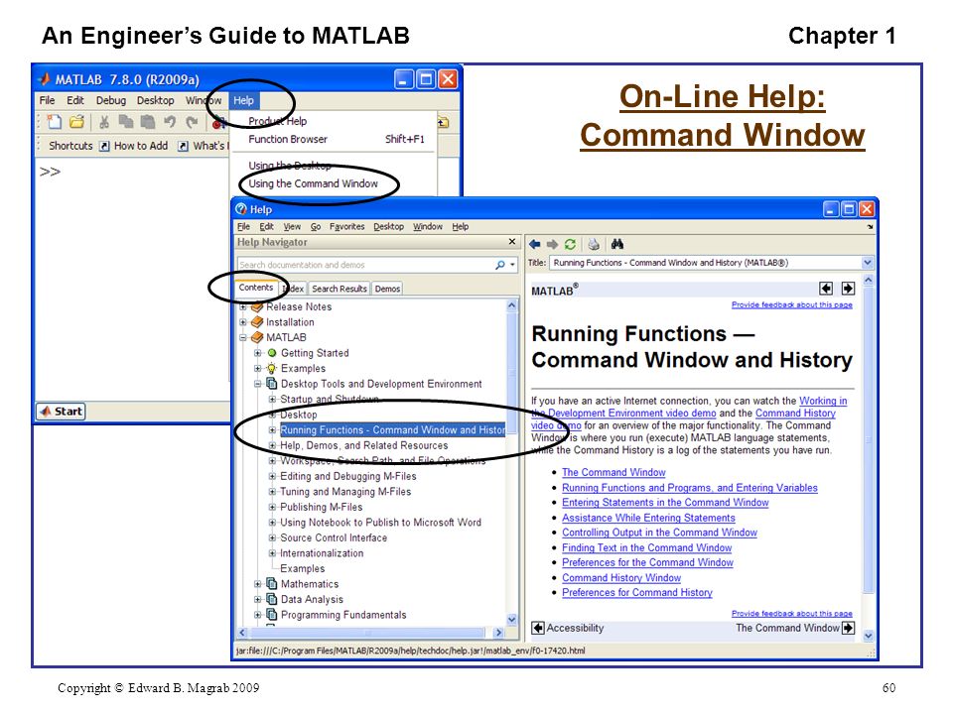The height and width of the screenshot is (714, 953).
Task: Open search options dropdown beside magnifier
Action: (x=512, y=265)
